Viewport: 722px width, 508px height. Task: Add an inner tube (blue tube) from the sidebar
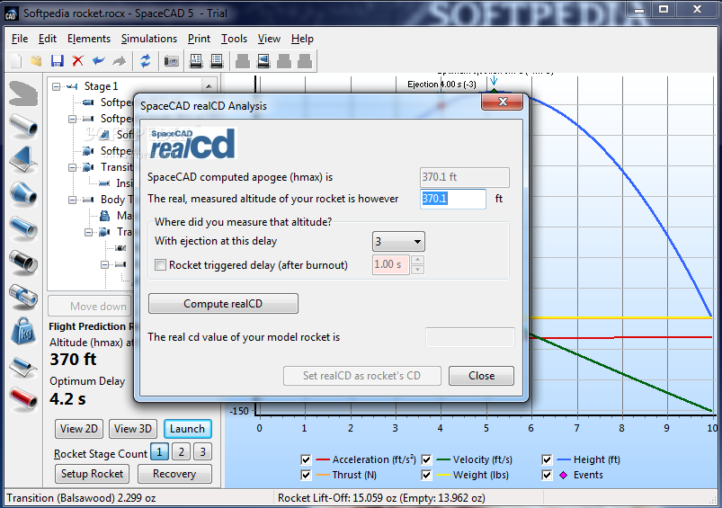coord(23,227)
